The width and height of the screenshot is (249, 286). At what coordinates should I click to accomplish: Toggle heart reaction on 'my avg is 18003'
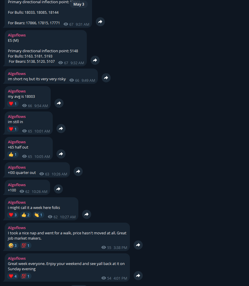click(x=13, y=104)
